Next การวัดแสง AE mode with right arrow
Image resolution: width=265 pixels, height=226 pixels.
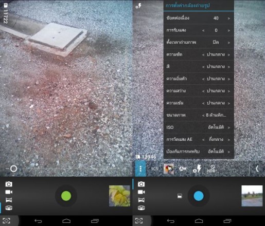(229, 140)
